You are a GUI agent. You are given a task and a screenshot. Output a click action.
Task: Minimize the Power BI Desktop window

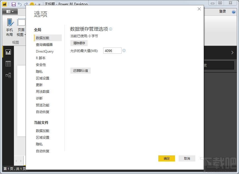click(213, 3)
